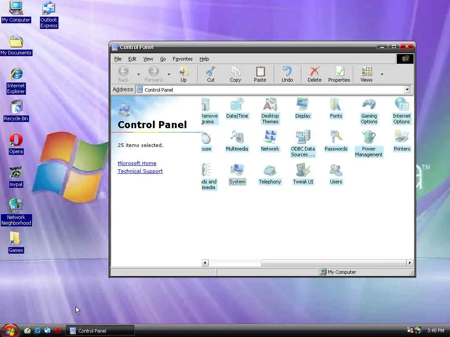Click the Start button orb
Image resolution: width=450 pixels, height=337 pixels.
point(11,330)
